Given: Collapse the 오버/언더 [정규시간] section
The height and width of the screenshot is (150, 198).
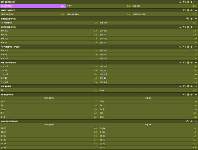Looking at the screenshot, I should coord(195,27).
